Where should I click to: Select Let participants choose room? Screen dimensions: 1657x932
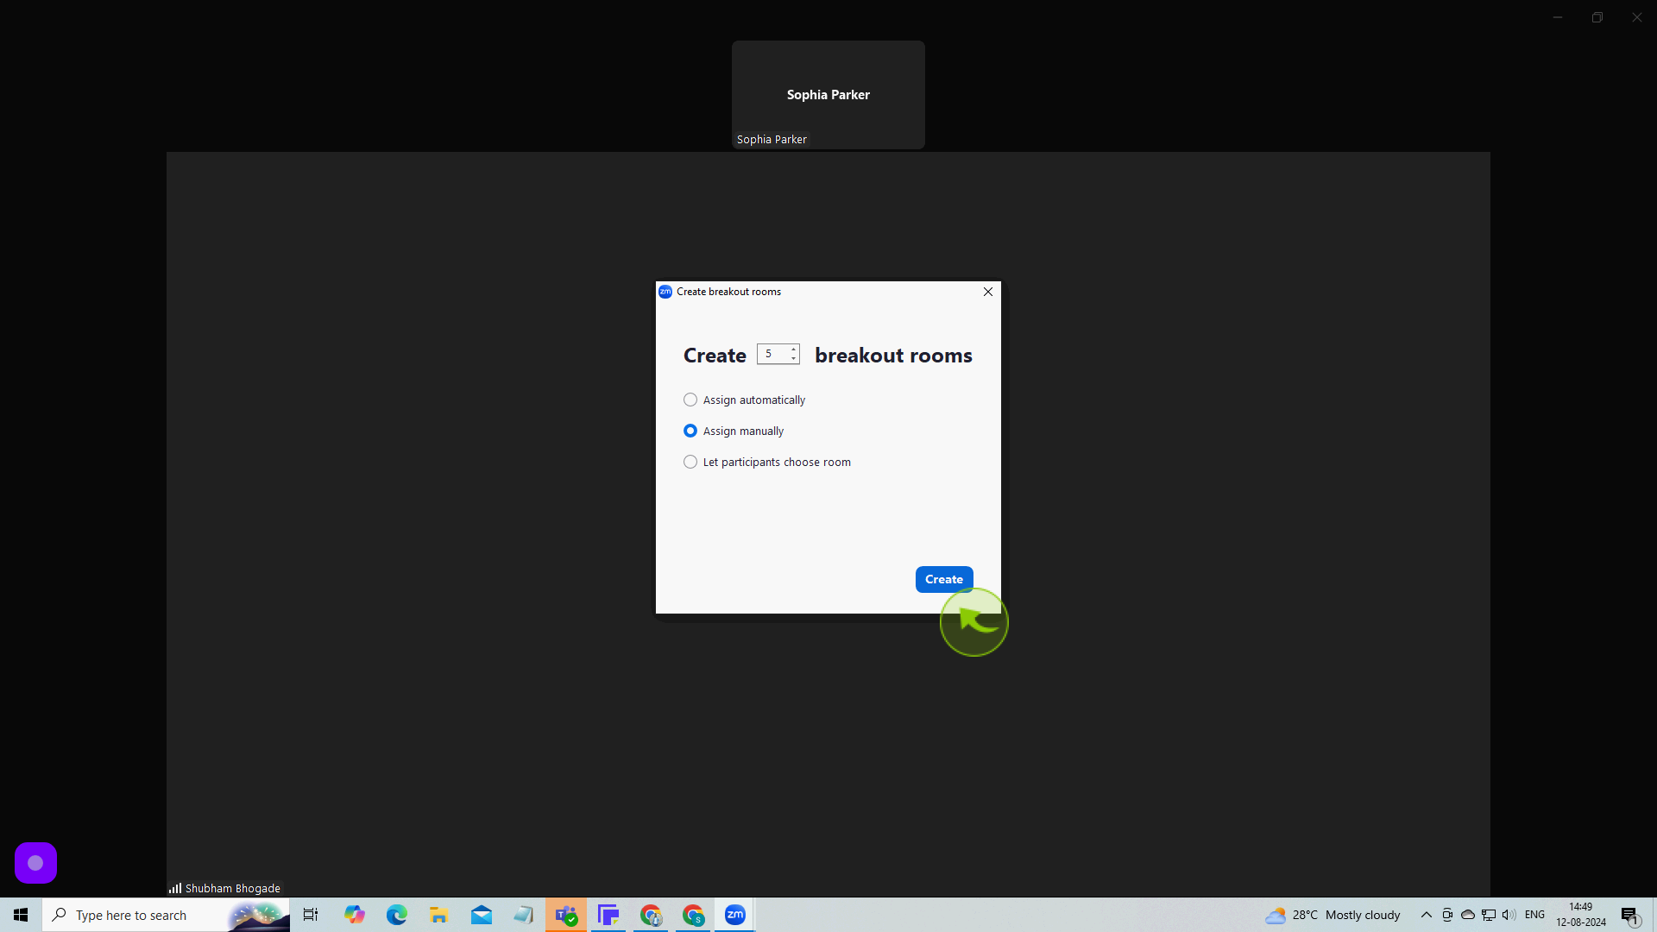point(690,462)
